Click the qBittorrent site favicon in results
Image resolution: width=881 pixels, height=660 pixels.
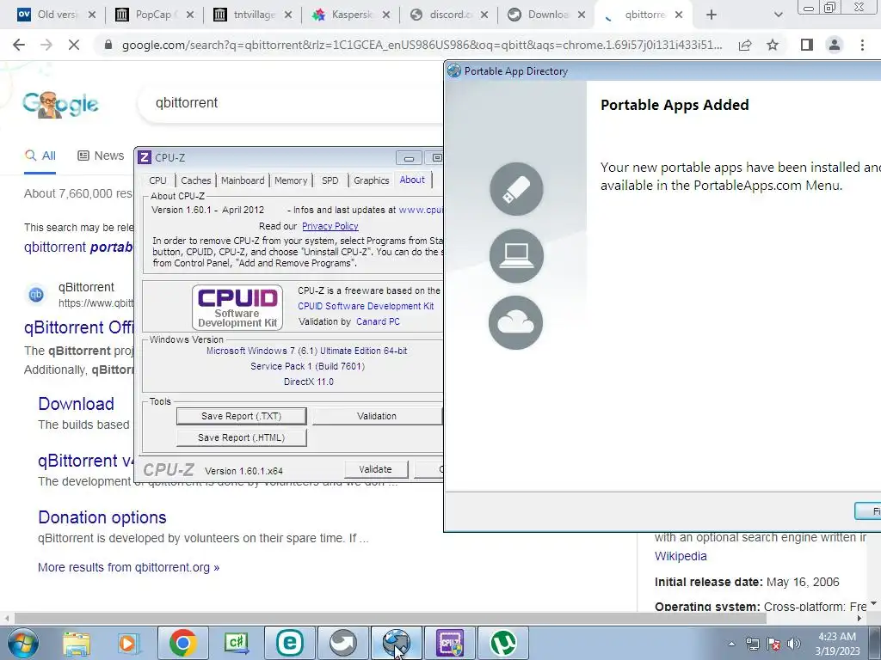tap(36, 295)
